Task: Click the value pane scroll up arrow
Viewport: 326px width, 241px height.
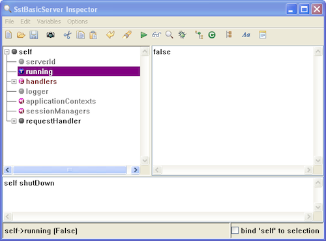Action: [318, 51]
